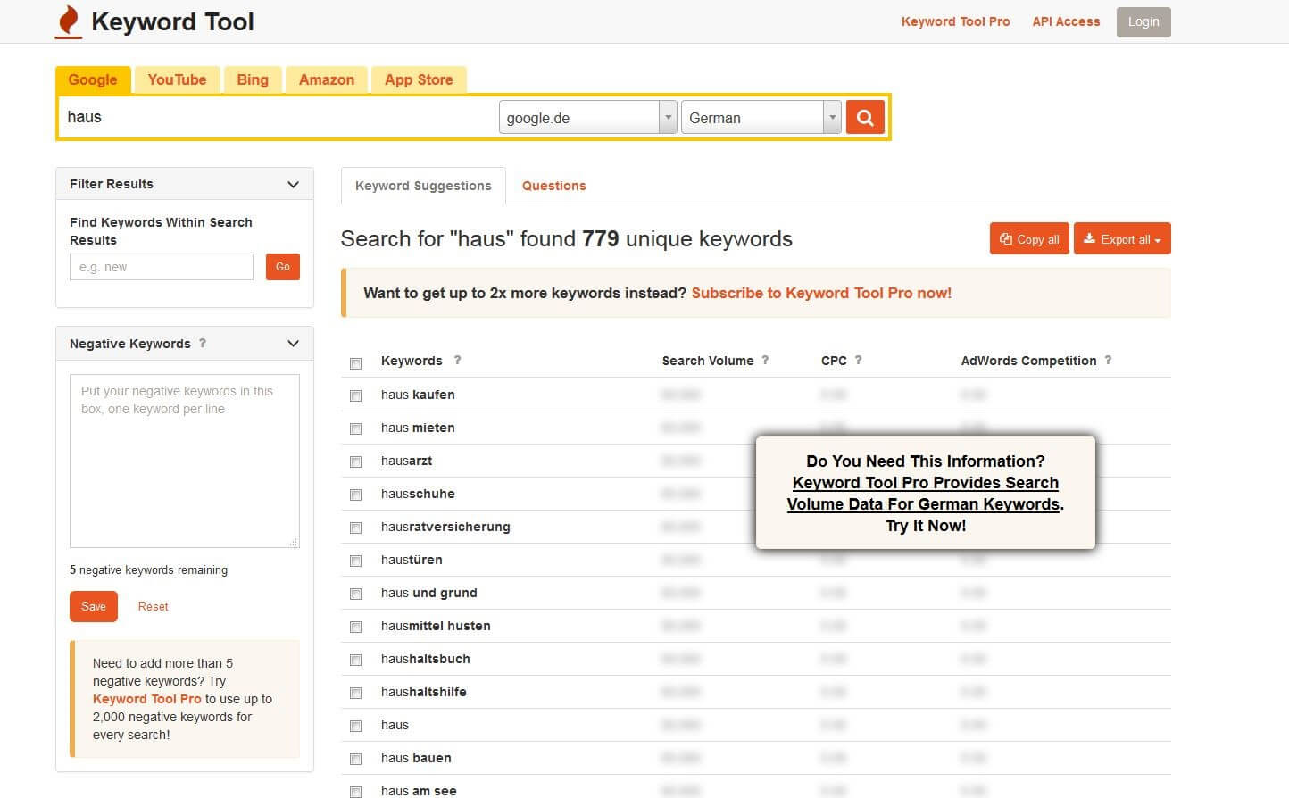This screenshot has width=1289, height=798.
Task: Check the box for haus kaufen
Action: coord(355,395)
